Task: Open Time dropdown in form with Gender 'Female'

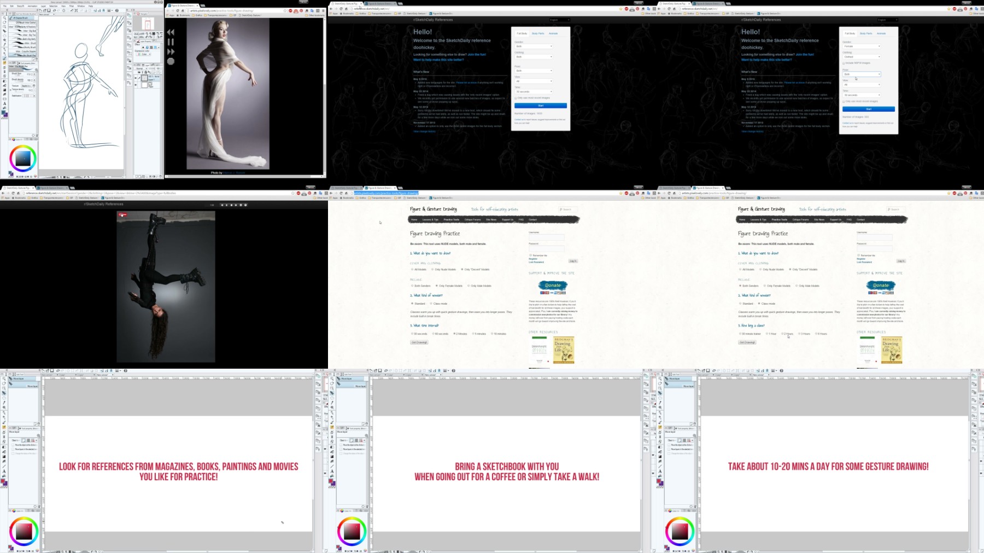Action: pos(862,95)
